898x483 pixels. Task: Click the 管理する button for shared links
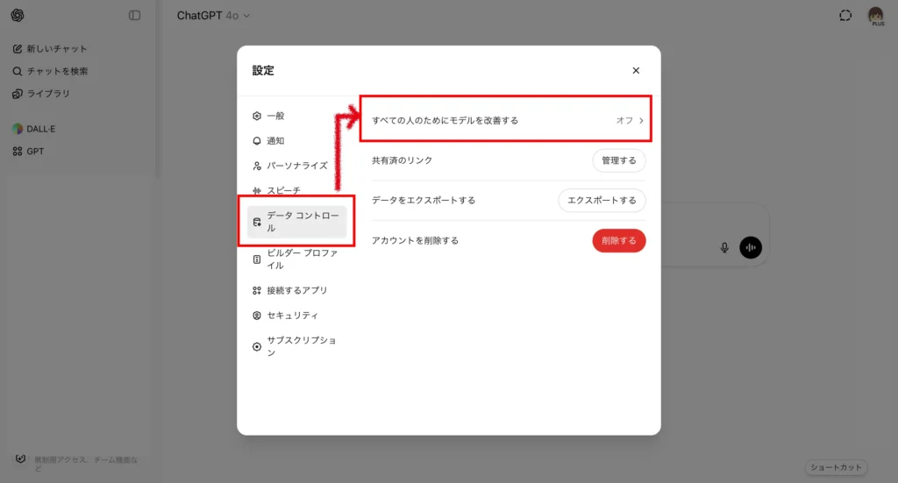coord(618,160)
